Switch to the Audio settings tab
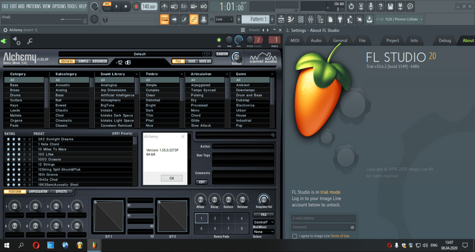Screen dimensions: 475x252 pos(316,40)
